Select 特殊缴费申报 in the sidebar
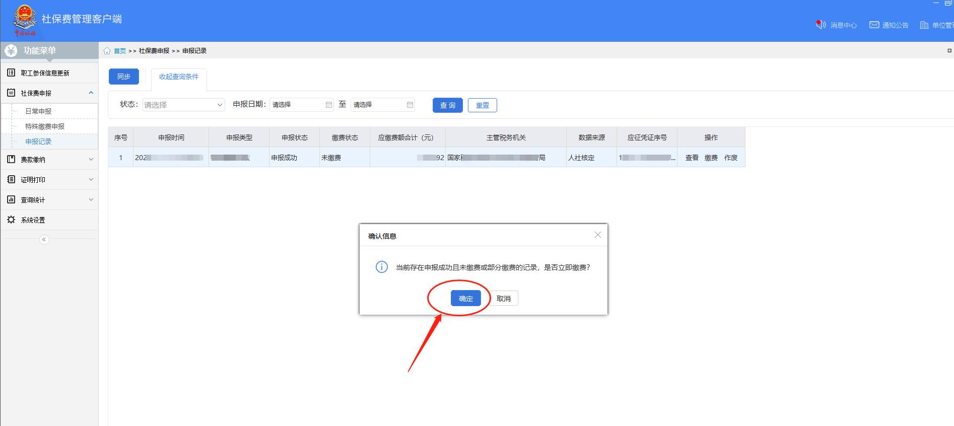 [45, 126]
